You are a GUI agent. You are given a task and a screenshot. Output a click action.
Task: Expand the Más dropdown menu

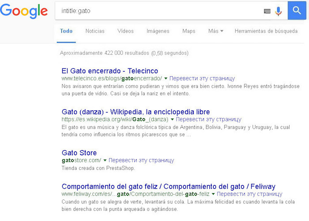tap(215, 31)
